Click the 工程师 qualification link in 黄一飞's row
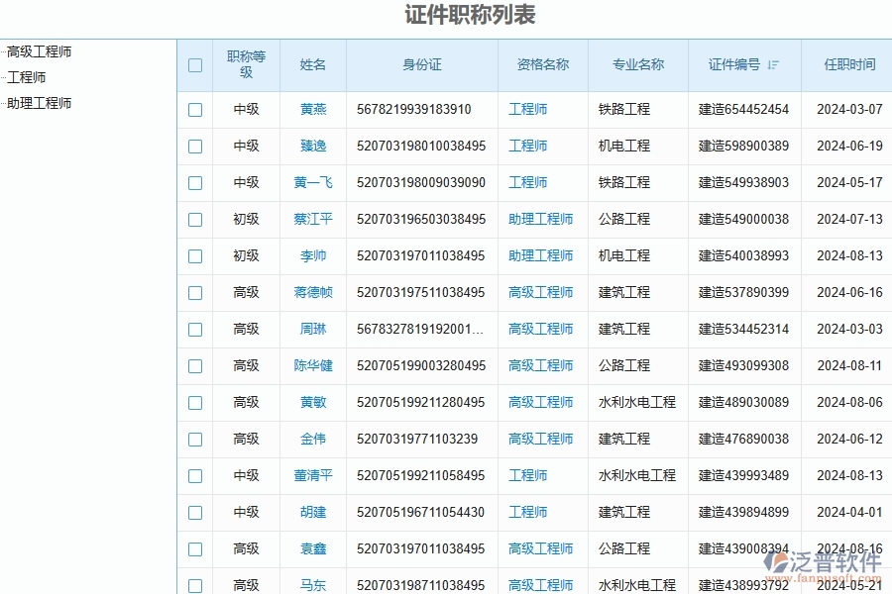This screenshot has width=892, height=594. (526, 182)
